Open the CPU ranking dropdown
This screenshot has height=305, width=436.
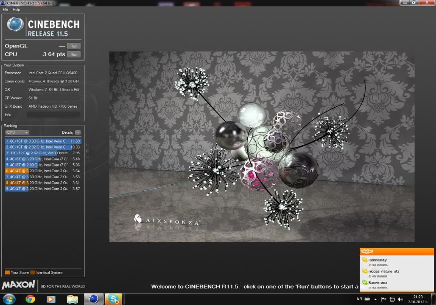tap(17, 132)
